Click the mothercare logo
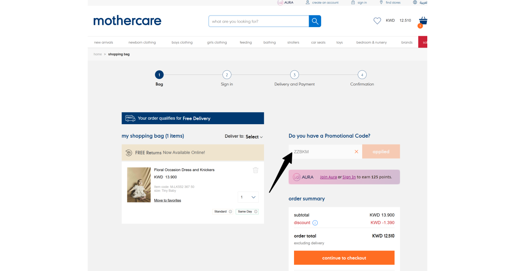The height and width of the screenshot is (271, 515). click(127, 21)
